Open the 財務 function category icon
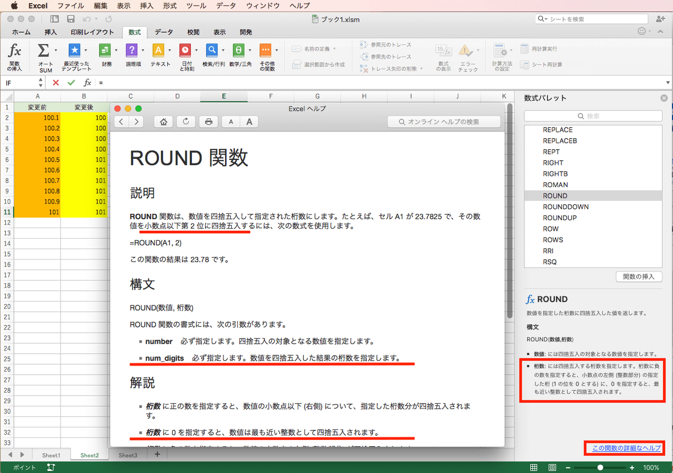This screenshot has width=673, height=473. point(105,50)
